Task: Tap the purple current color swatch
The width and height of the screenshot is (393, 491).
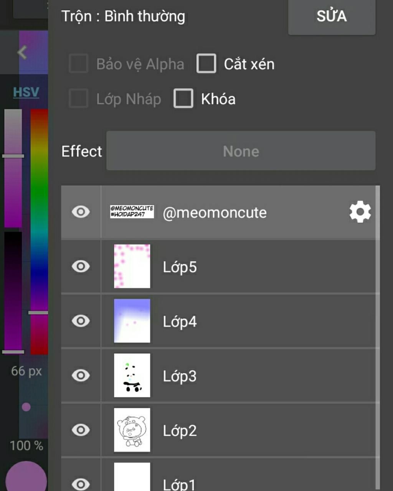Action: 26,478
